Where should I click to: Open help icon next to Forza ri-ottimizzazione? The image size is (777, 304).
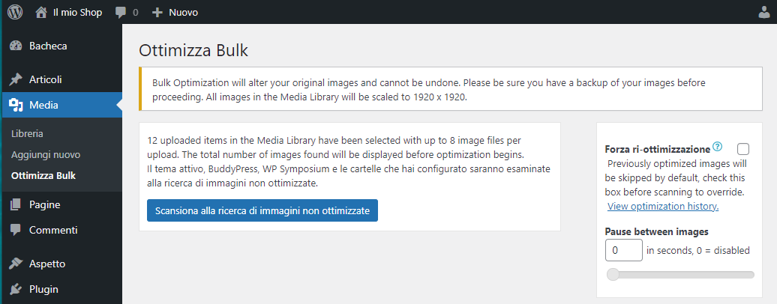coord(718,147)
